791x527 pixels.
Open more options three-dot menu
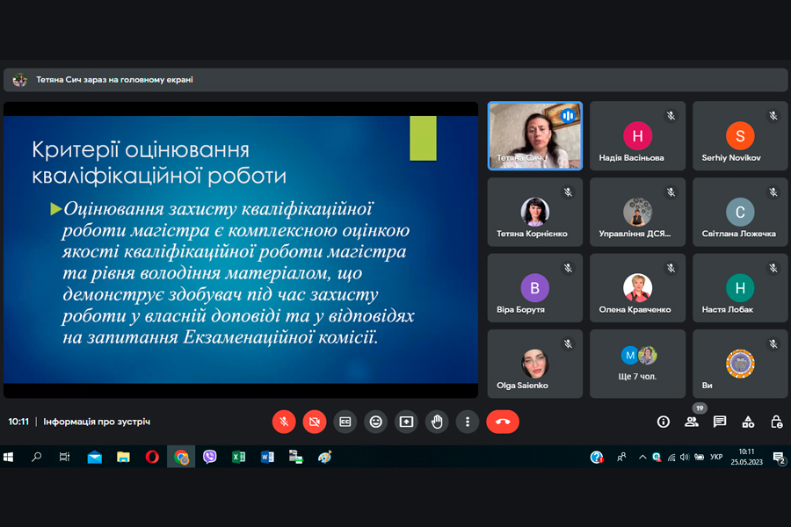coord(468,422)
